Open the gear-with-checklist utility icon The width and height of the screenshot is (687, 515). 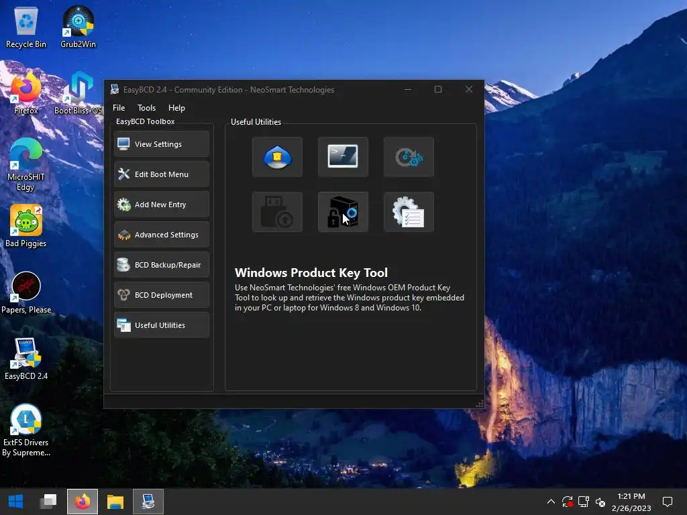[x=409, y=212]
